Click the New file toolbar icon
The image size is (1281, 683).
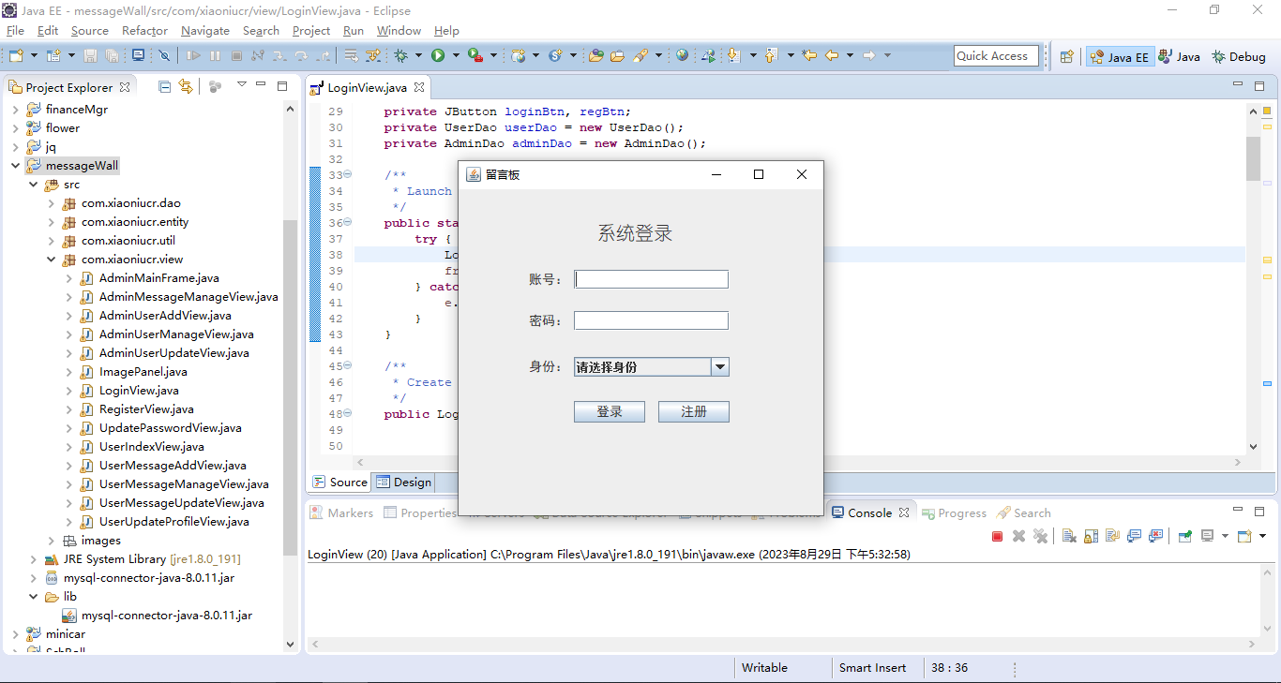point(16,55)
